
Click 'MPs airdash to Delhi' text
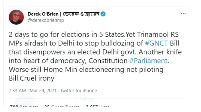(x=42, y=43)
